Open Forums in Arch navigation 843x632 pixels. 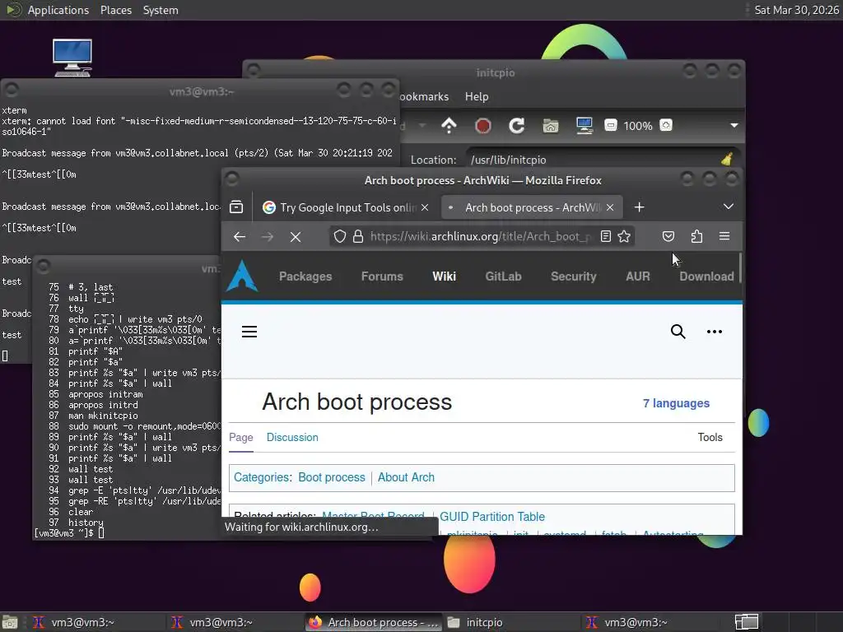pos(382,276)
